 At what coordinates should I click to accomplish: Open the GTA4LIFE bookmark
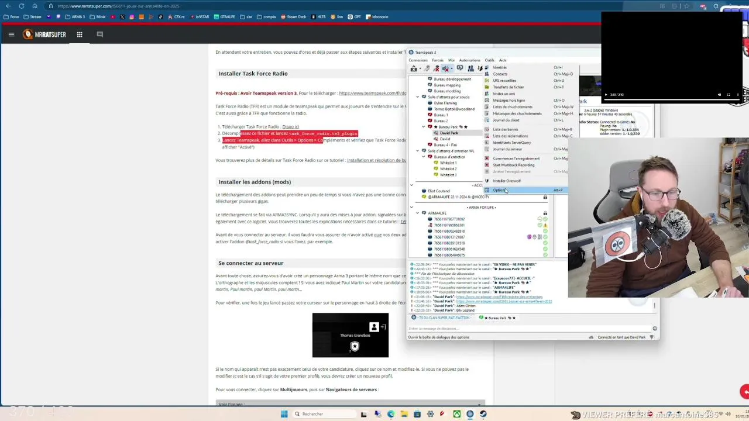pyautogui.click(x=225, y=17)
